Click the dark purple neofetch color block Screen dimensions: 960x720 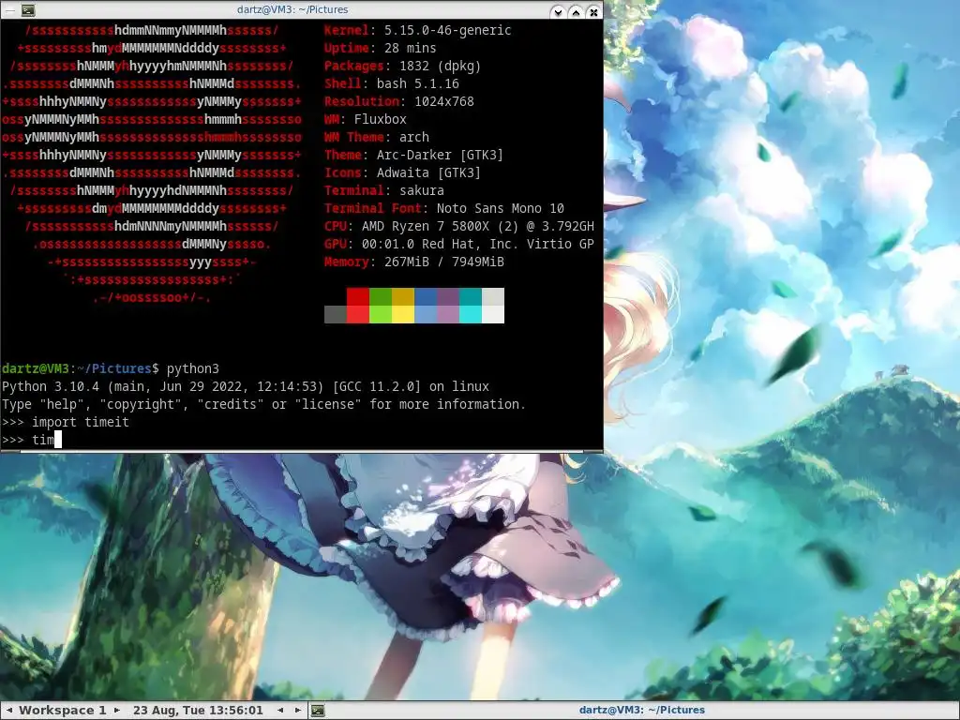(x=448, y=296)
